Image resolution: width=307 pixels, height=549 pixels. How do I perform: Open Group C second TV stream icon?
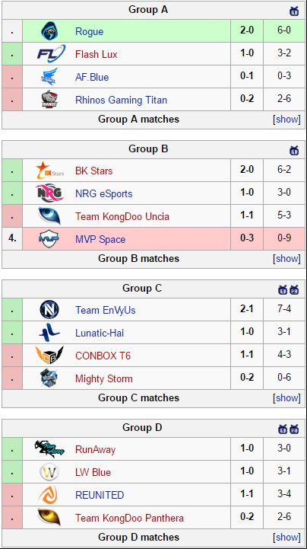[x=294, y=289]
